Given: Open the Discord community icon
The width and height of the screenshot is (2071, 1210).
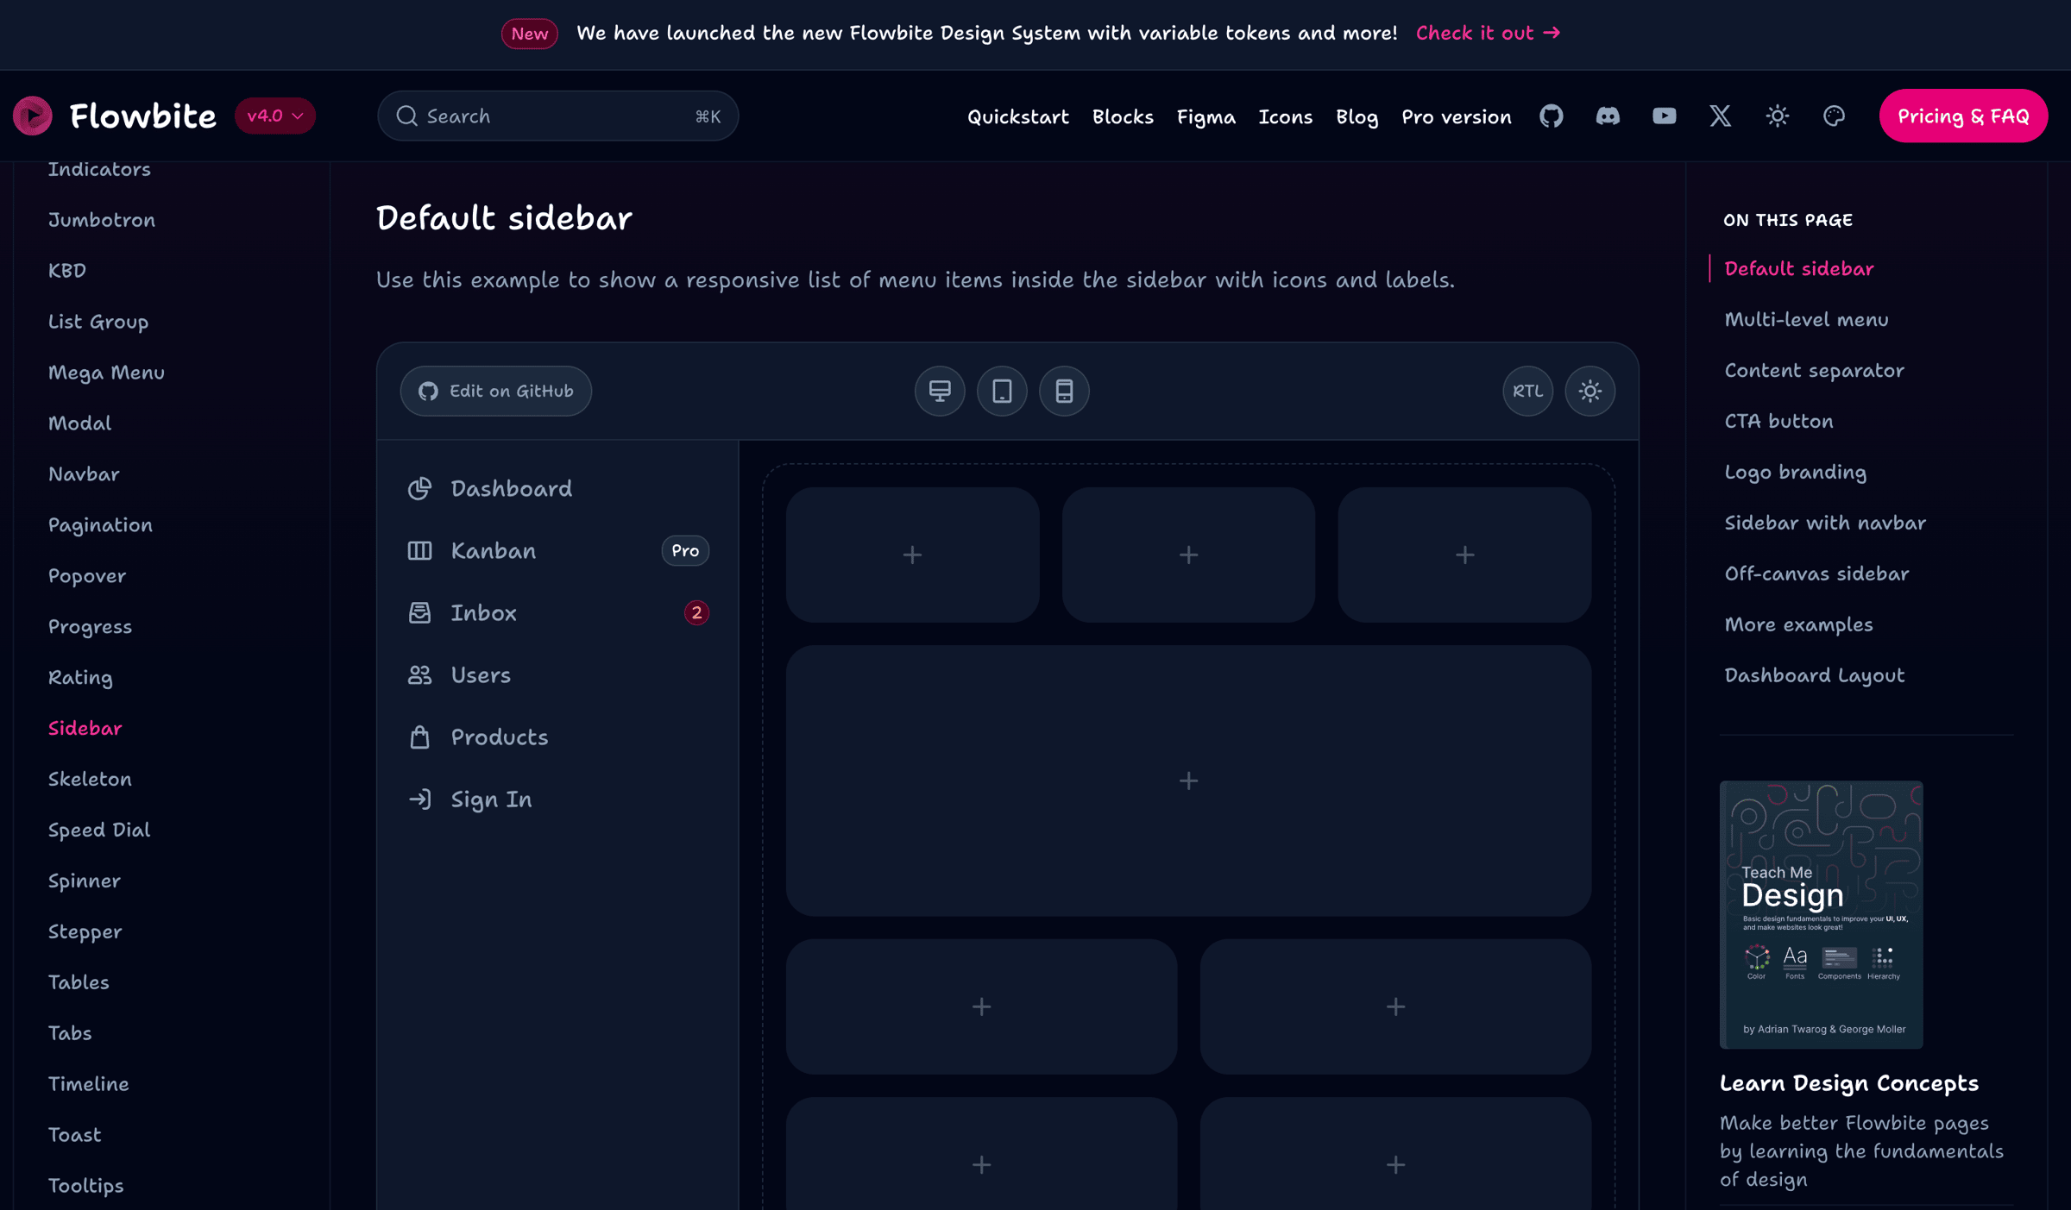Looking at the screenshot, I should [1608, 116].
